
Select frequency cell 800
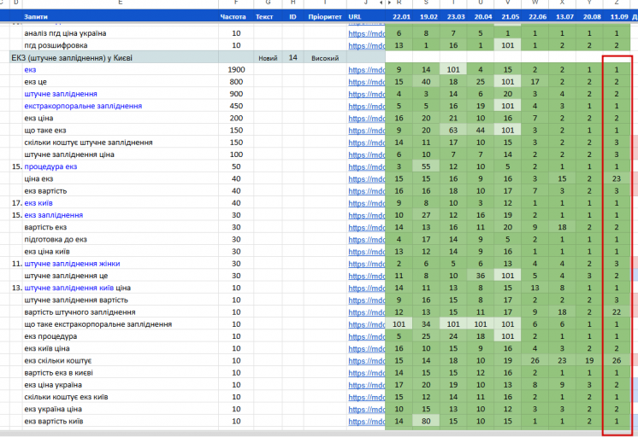tap(236, 82)
